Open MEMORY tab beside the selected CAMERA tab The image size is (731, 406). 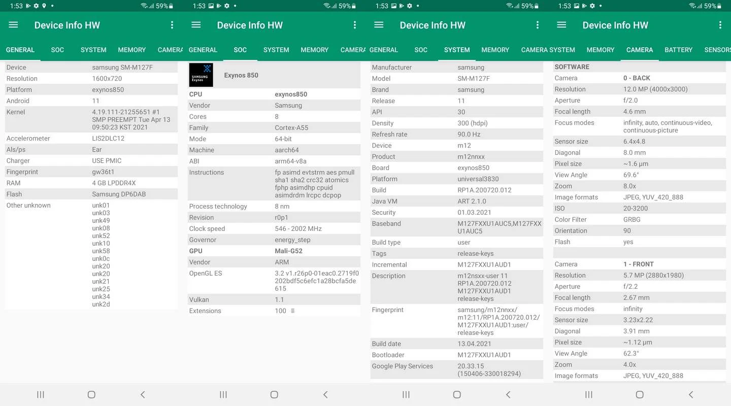(601, 50)
